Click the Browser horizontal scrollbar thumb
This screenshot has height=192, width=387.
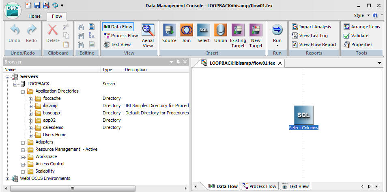(72, 188)
